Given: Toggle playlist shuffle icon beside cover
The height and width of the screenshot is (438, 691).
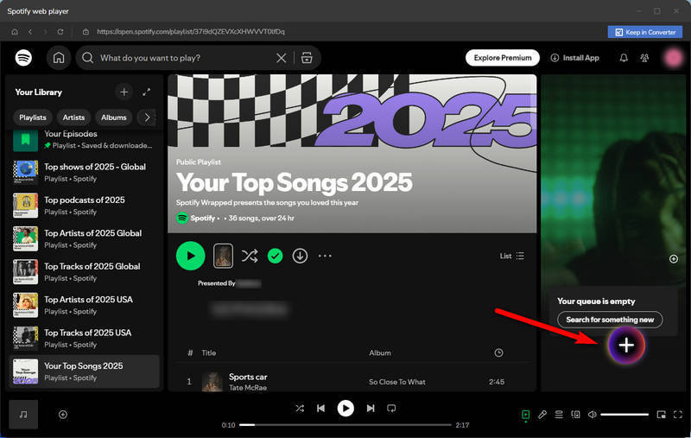Looking at the screenshot, I should tap(250, 256).
